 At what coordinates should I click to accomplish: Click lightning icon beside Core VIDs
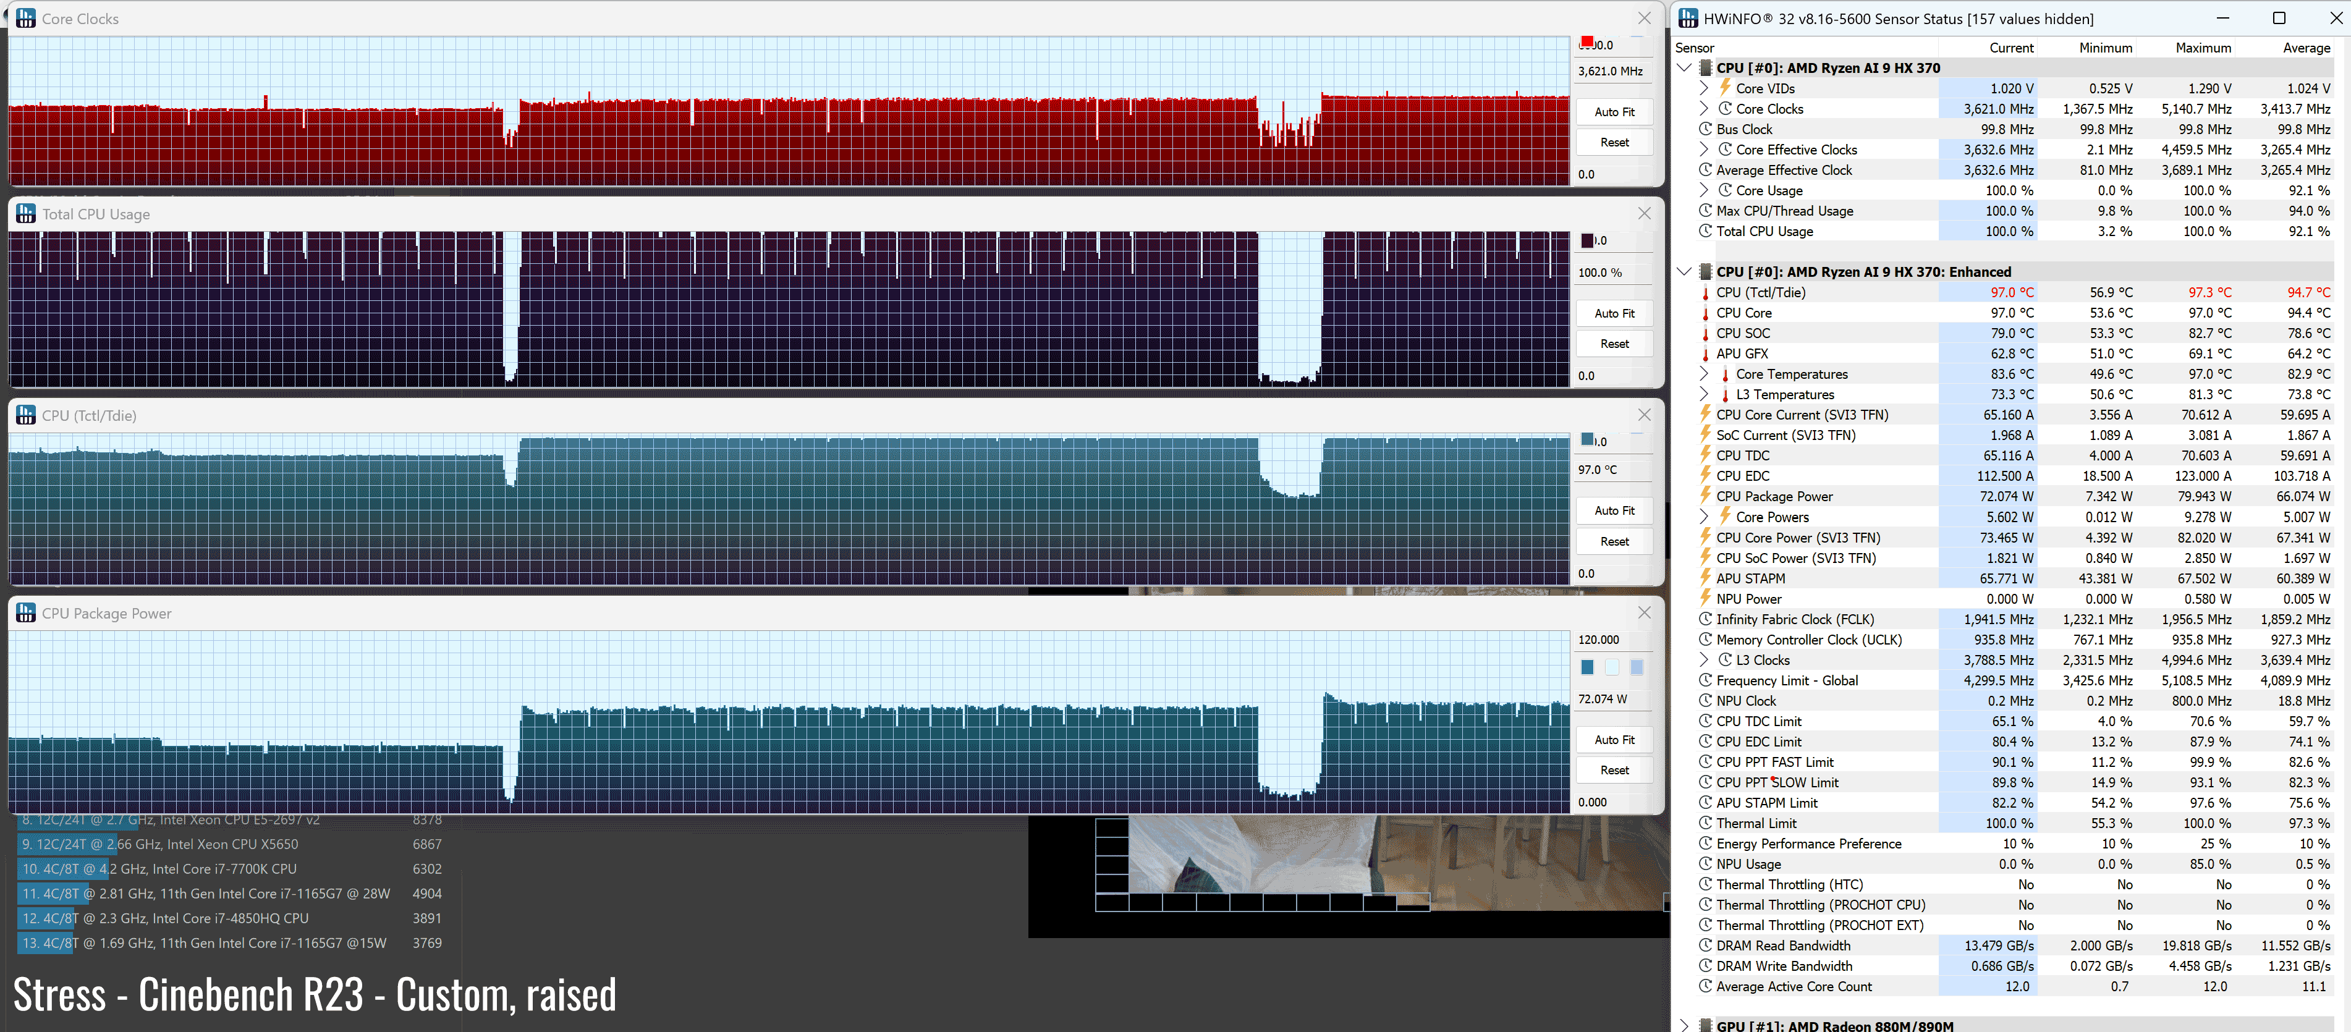pos(1725,88)
